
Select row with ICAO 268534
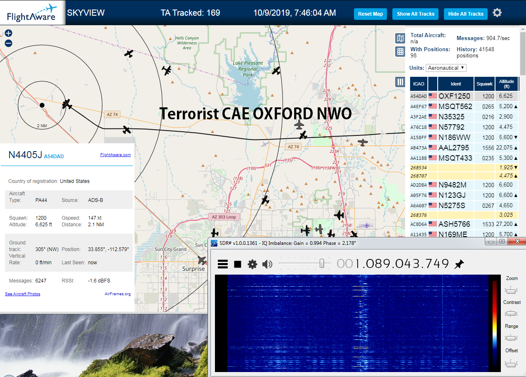[x=464, y=168]
